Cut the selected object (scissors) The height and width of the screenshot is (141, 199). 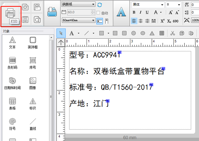click(172, 33)
